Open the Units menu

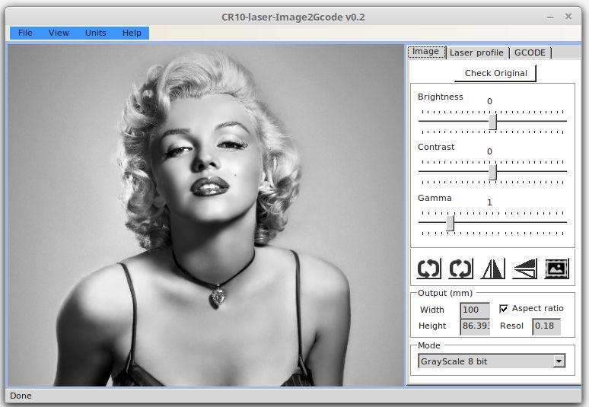95,33
